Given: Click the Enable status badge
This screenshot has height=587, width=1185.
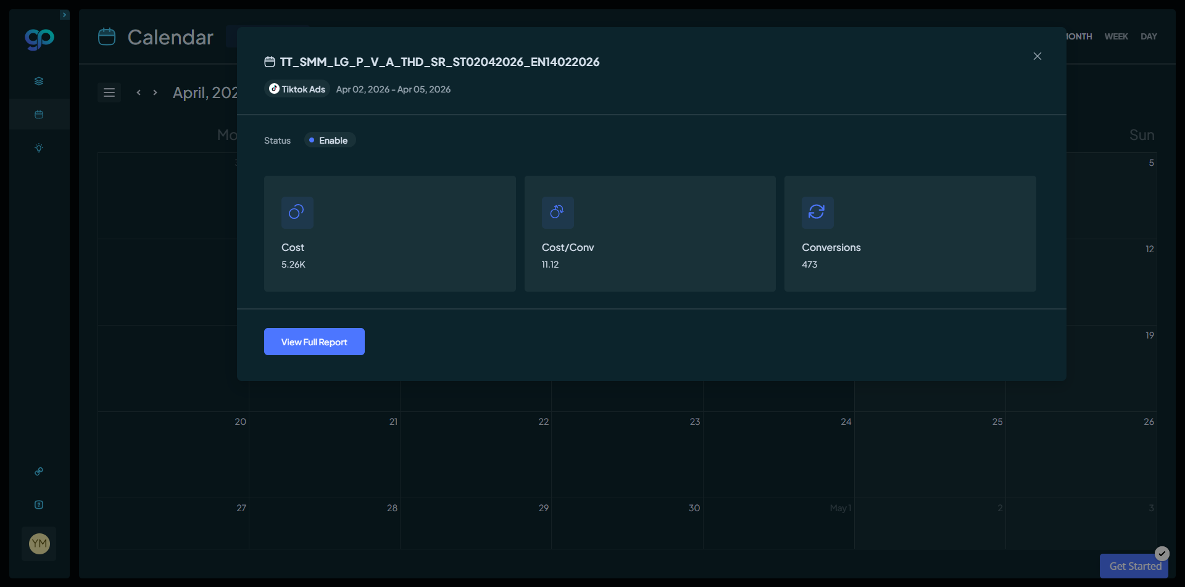Looking at the screenshot, I should click(x=330, y=141).
